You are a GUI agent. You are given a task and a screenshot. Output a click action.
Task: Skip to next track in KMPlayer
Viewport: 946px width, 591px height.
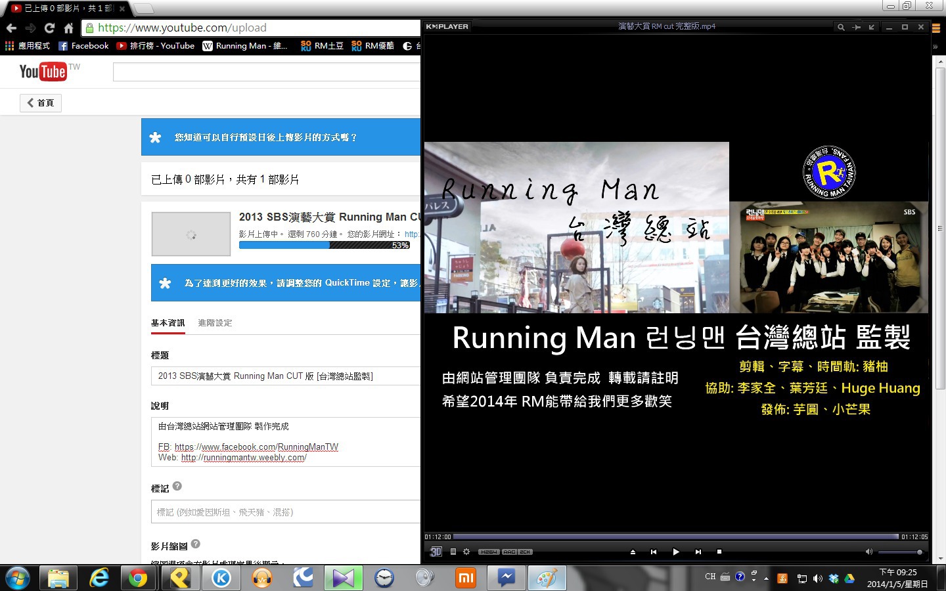click(698, 552)
